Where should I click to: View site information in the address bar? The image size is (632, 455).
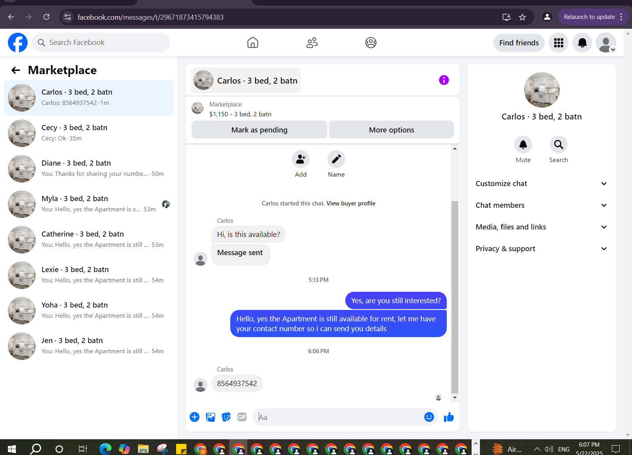pos(68,17)
